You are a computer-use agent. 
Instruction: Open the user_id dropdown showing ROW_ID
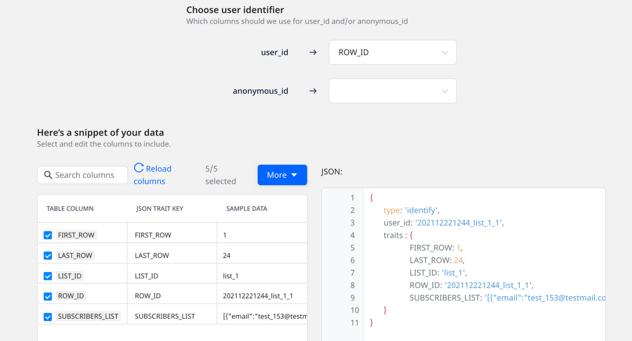(392, 52)
